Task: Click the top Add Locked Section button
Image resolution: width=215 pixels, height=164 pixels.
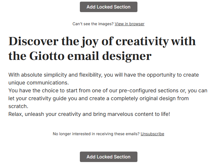Action: click(108, 7)
